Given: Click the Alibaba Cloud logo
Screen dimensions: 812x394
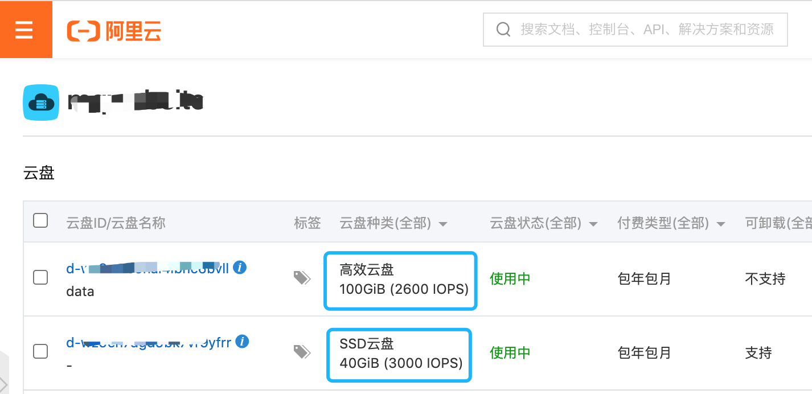Looking at the screenshot, I should (x=114, y=30).
